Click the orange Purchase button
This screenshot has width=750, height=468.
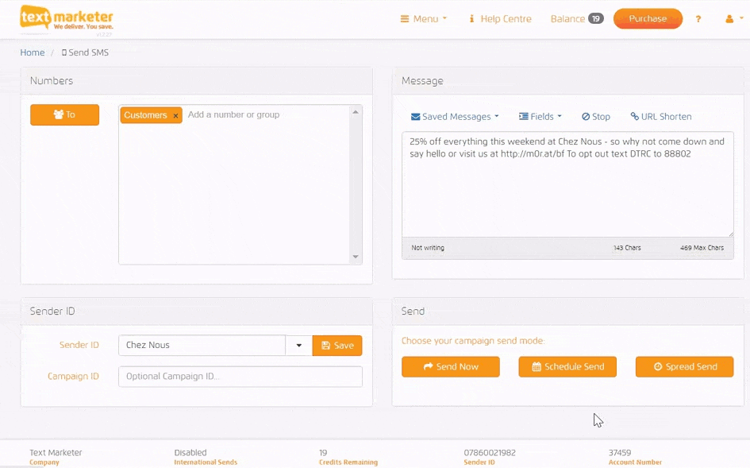(x=648, y=19)
